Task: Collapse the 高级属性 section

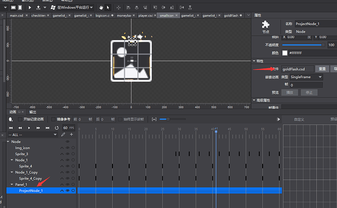Action: 254,100
